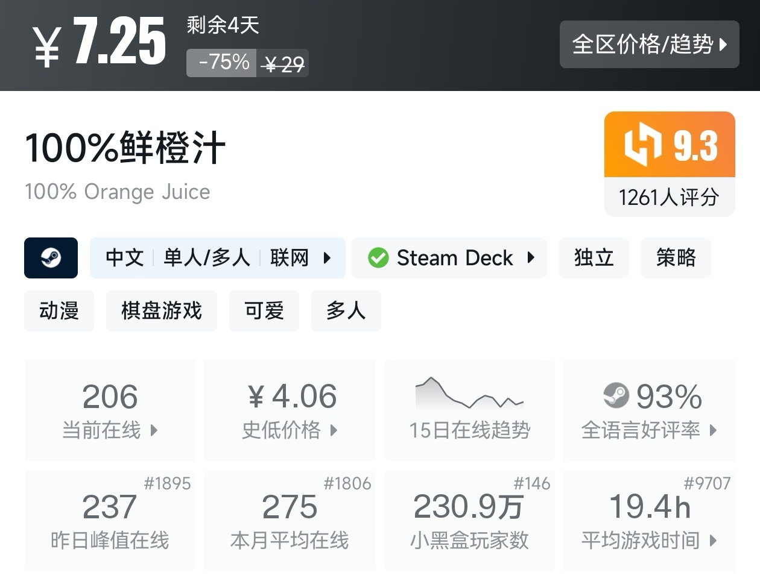The image size is (760, 584).
Task: Tap the #1895 rank label
Action: (167, 483)
